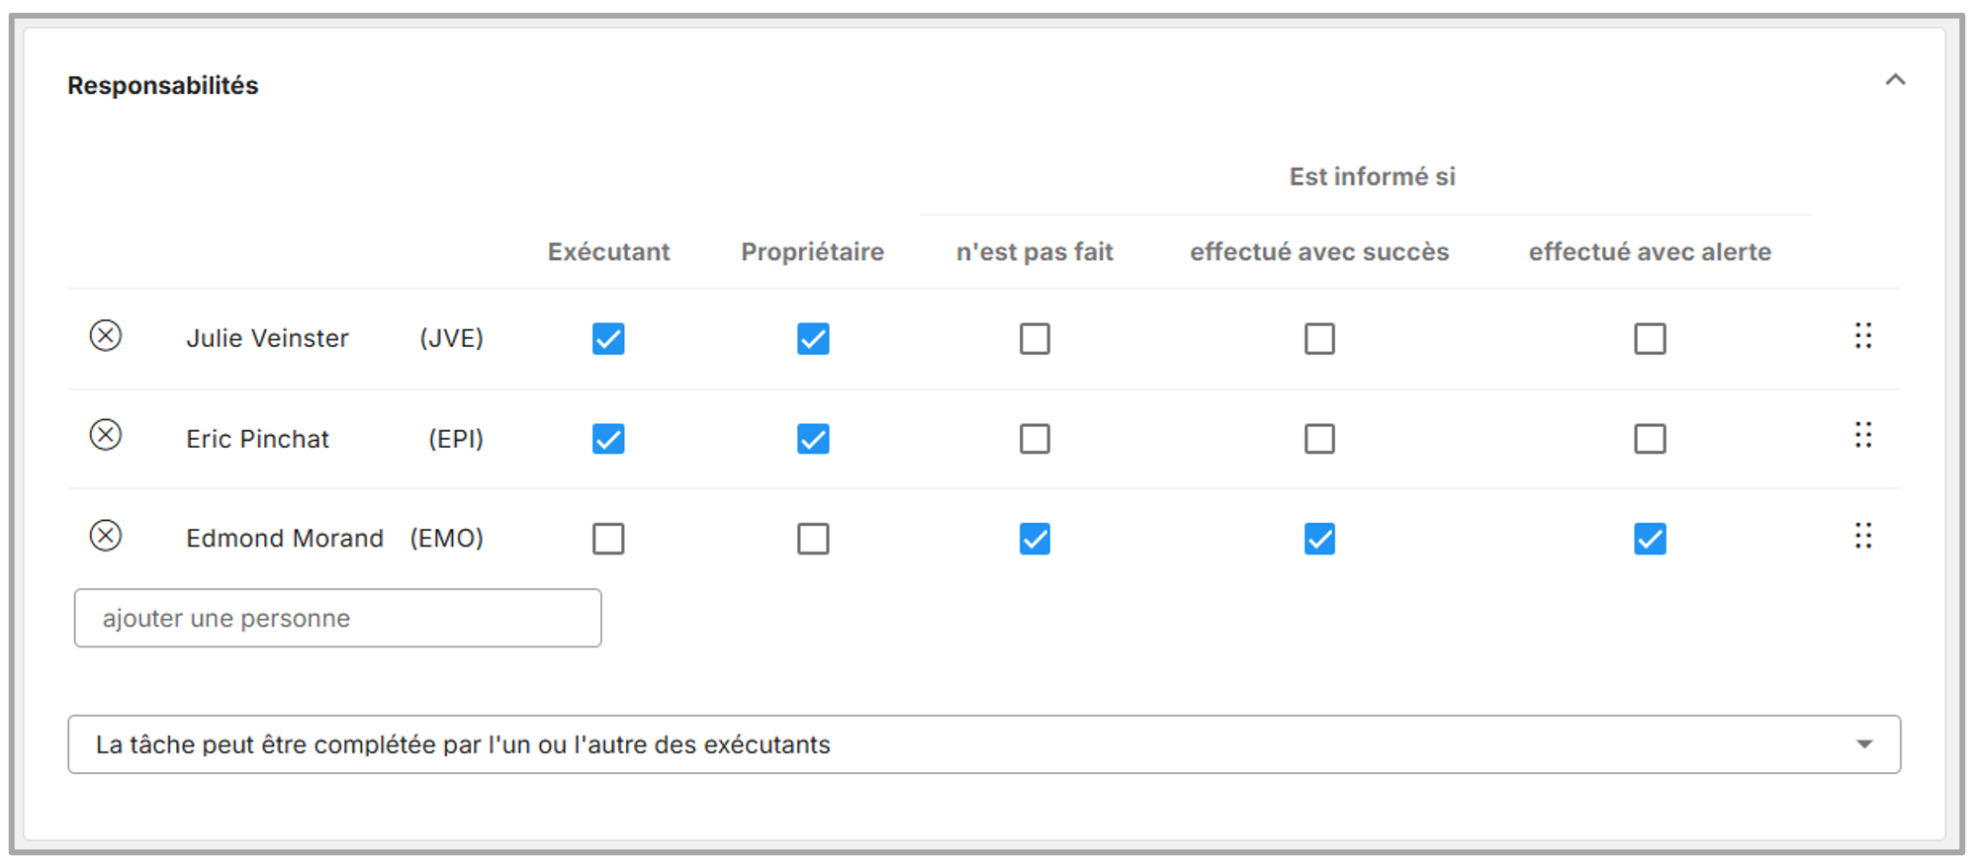The height and width of the screenshot is (864, 1977).
Task: Uncheck "effectué avec succès" for Edmond Morand
Action: 1319,539
